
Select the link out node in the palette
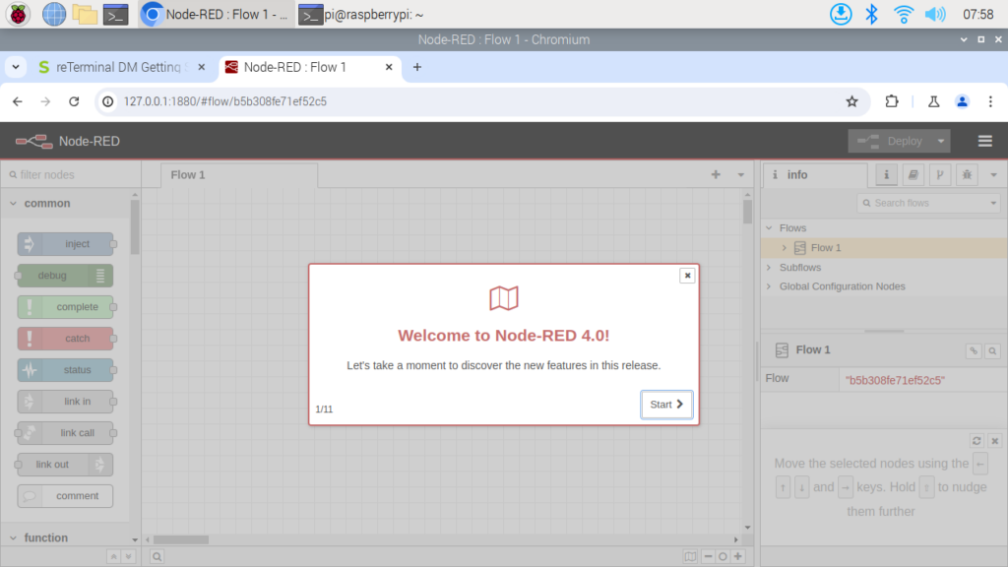tap(66, 465)
